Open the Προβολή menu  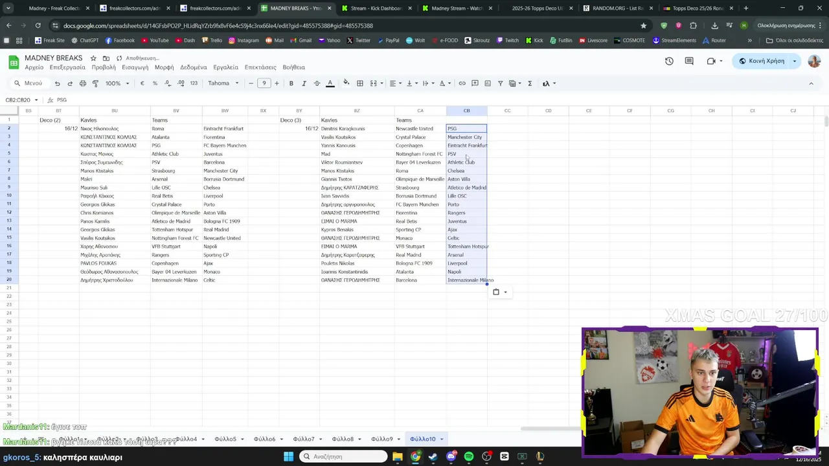pos(104,67)
